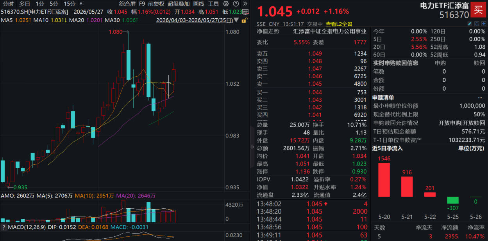Click 买一 bid price 1.044

315,92
